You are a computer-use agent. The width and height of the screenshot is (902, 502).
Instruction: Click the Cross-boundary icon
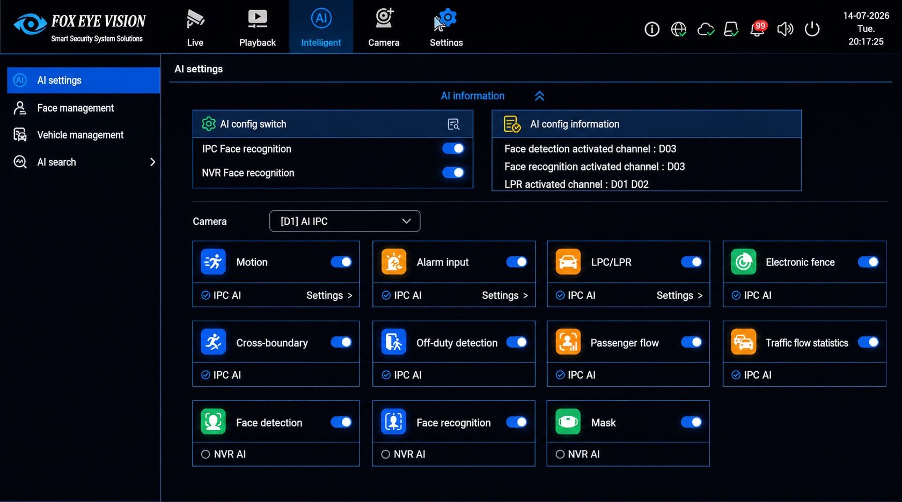(x=213, y=342)
